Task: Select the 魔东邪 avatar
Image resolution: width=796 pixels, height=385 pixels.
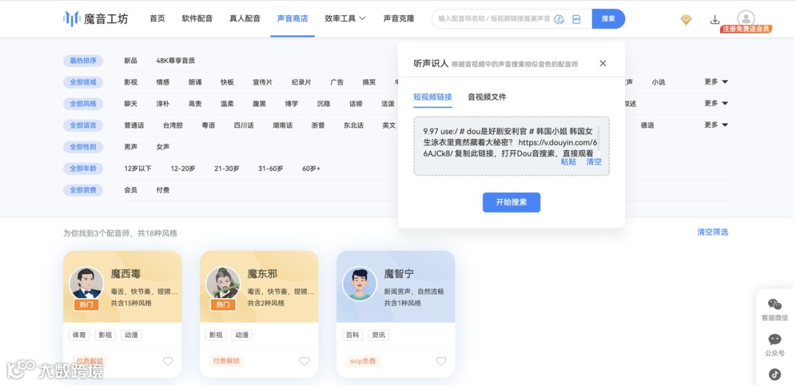Action: coord(223,284)
